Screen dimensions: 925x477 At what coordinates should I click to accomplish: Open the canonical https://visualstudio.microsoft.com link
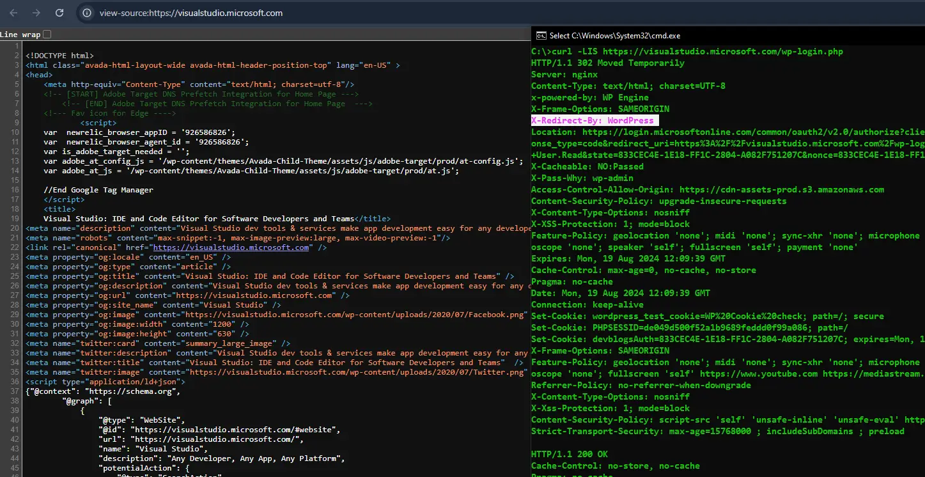click(231, 247)
